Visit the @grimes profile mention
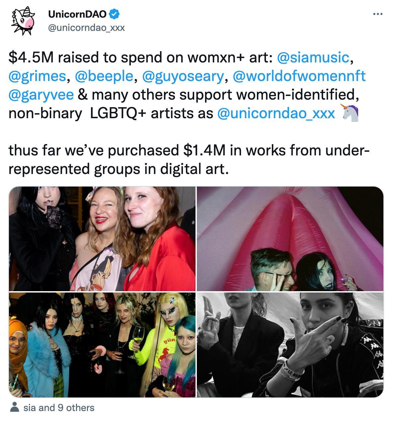Screen dimensions: 393x421 [x=37, y=76]
